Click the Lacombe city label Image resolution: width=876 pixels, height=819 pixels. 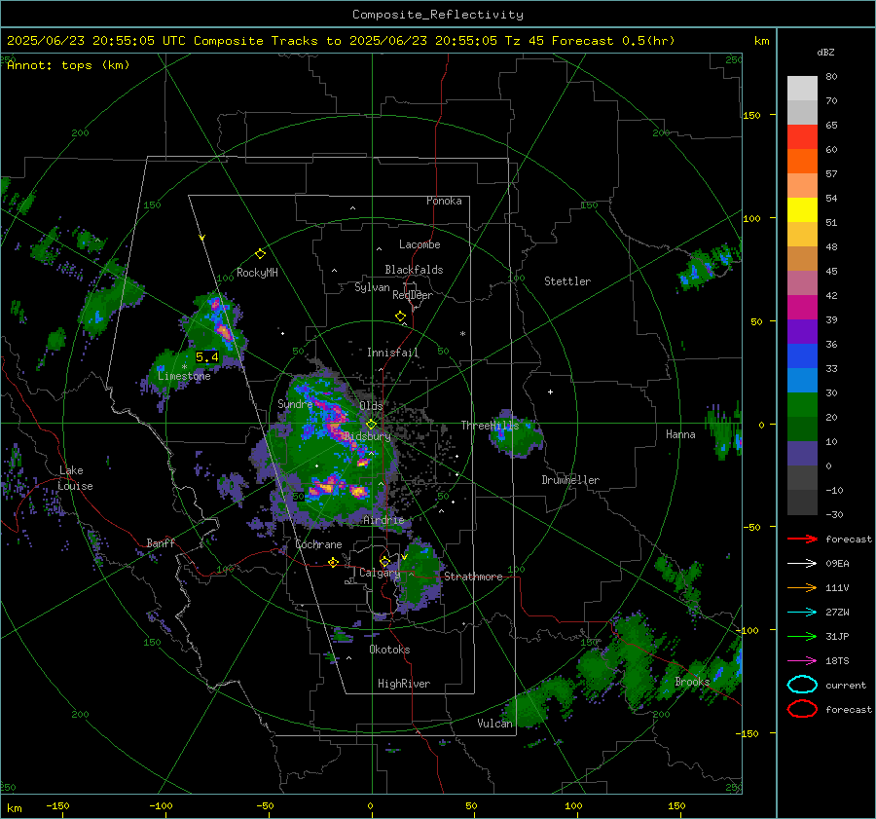click(x=420, y=244)
